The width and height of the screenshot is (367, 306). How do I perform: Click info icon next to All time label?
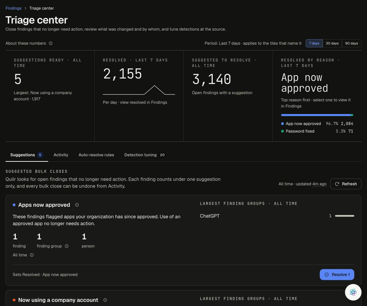(32, 255)
